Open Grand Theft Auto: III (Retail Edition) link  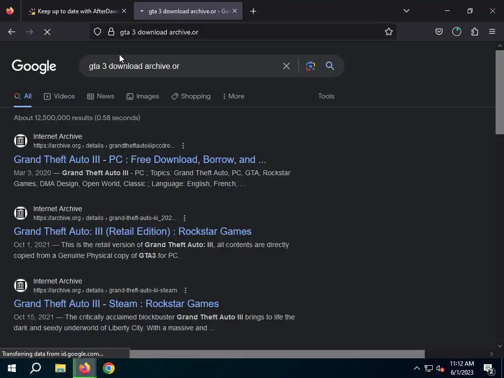tap(132, 231)
